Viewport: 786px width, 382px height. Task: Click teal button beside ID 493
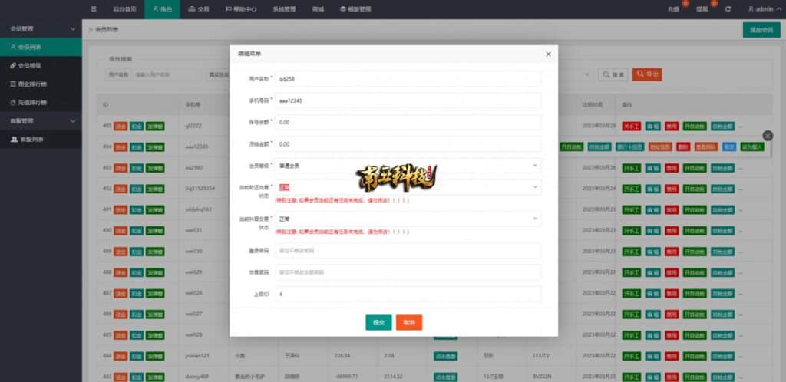coord(137,168)
